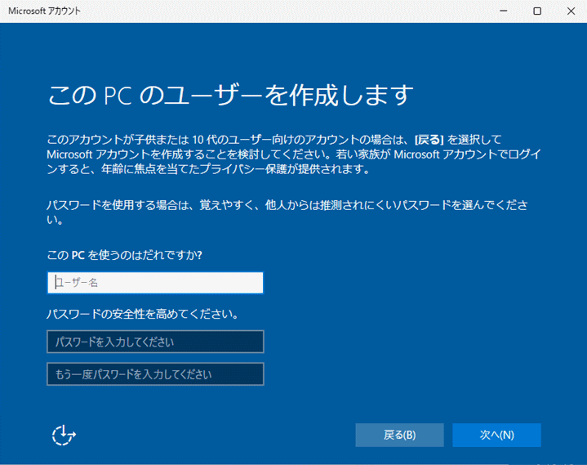
Task: Select the もう一度パスワードを入力してください field
Action: point(155,374)
